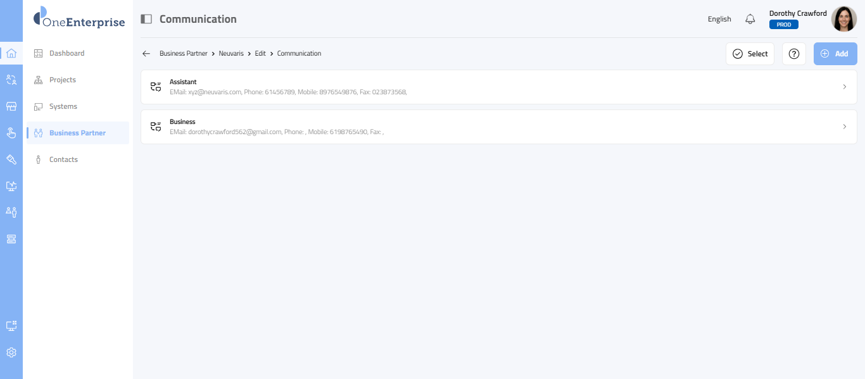Click the Business Partner breadcrumb link
The image size is (865, 379).
[x=183, y=54]
